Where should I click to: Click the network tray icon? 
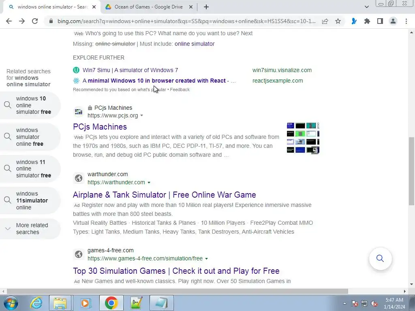364,304
